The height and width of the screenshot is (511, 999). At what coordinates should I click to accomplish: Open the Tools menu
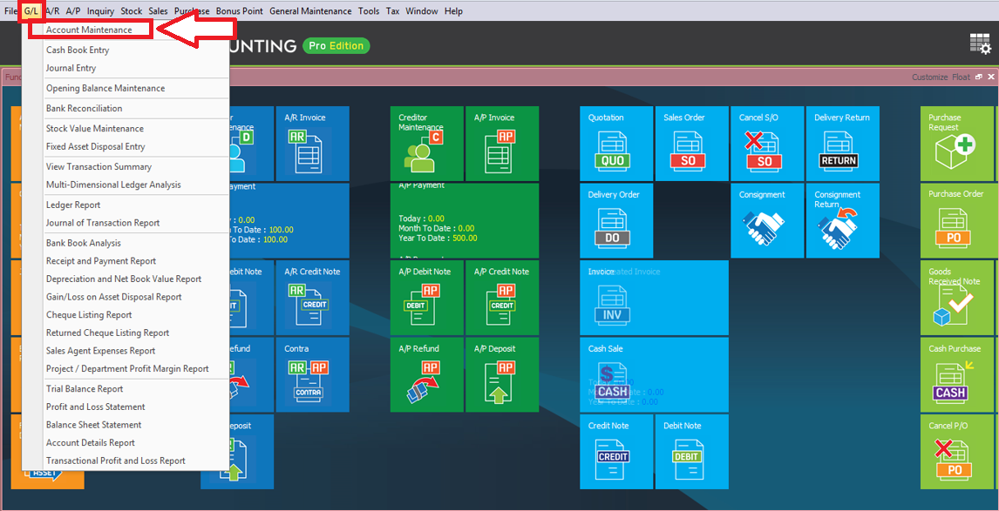click(369, 11)
